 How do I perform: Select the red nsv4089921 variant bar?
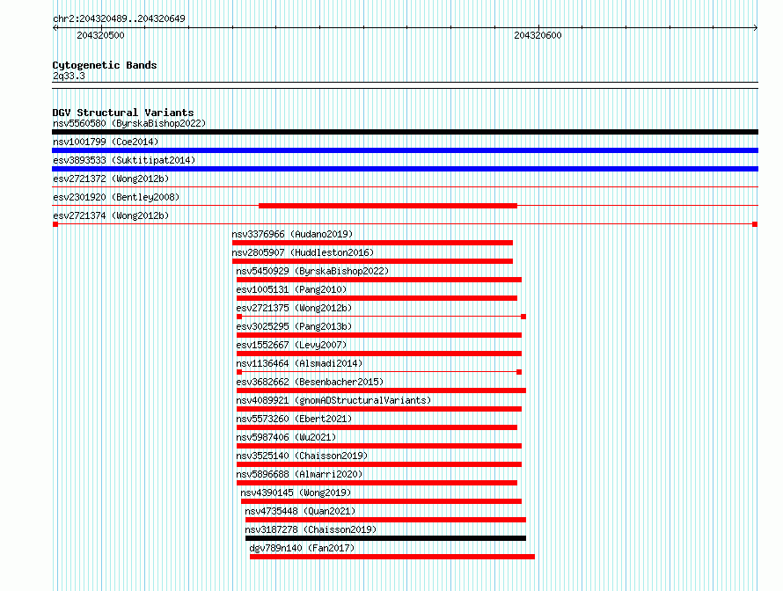click(379, 409)
